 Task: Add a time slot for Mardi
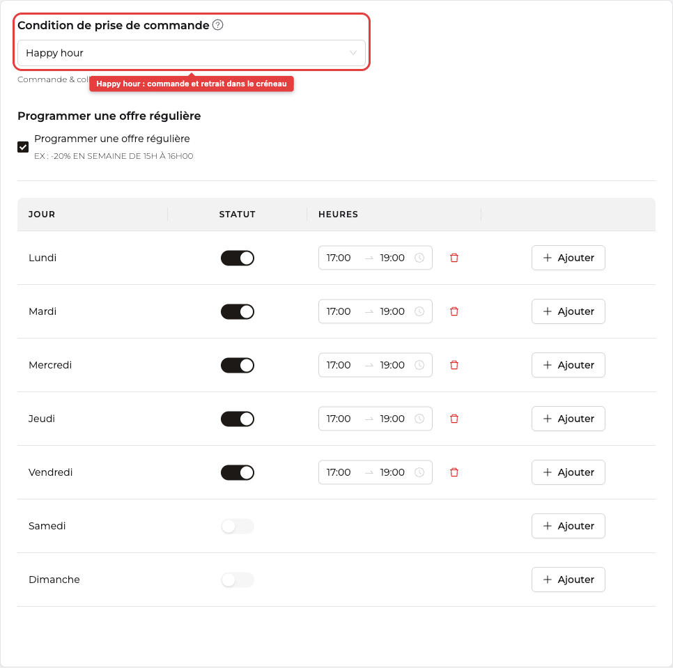tap(568, 311)
